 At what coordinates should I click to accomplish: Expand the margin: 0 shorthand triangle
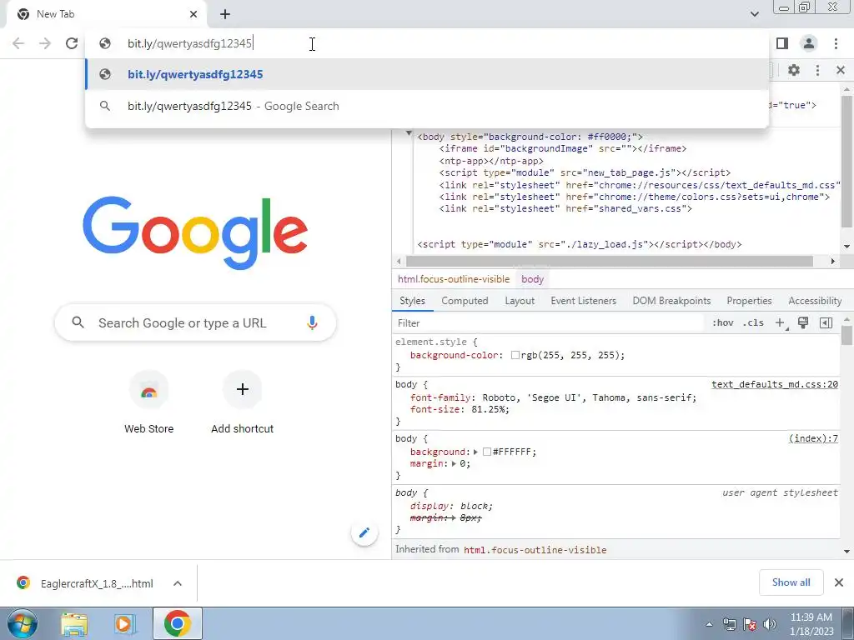tap(454, 464)
